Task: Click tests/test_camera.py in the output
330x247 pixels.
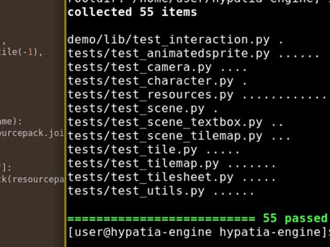Action: tap(139, 67)
